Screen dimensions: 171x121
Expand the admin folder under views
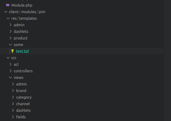pos(13,84)
